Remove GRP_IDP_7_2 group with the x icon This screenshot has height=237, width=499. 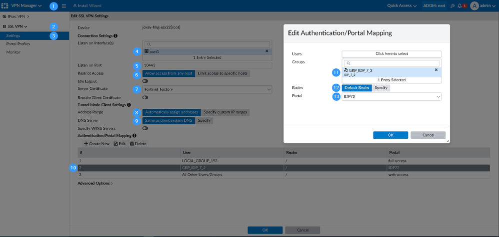[436, 70]
